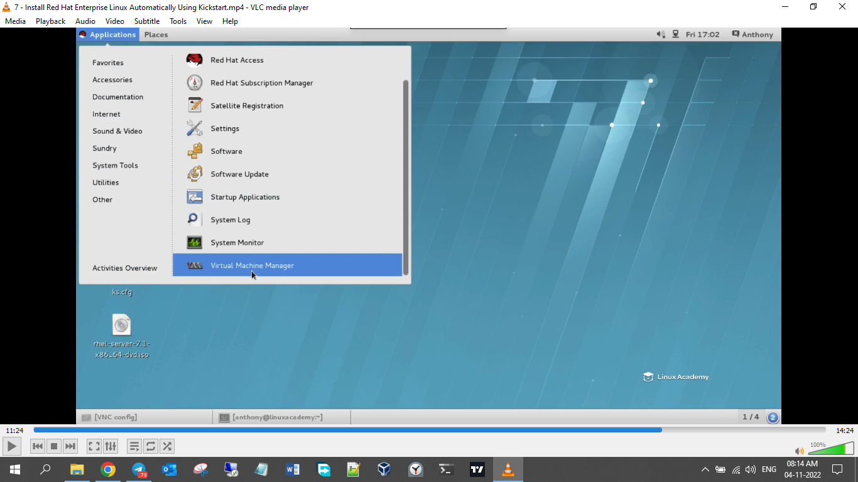Skip to previous media in VLC

pyautogui.click(x=38, y=446)
